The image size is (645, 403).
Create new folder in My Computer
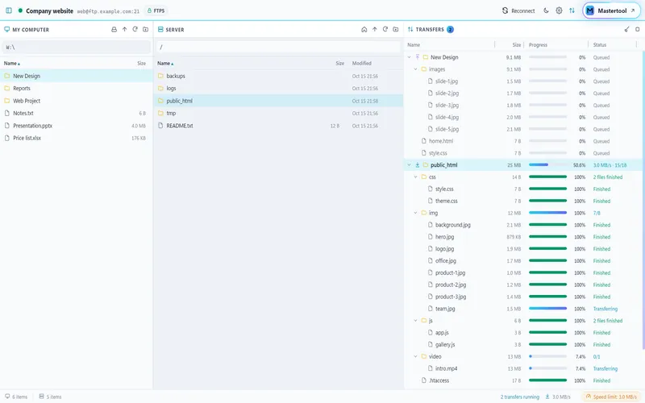point(146,29)
